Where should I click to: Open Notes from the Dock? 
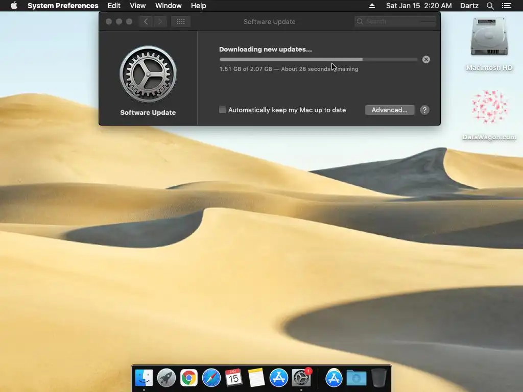point(256,378)
